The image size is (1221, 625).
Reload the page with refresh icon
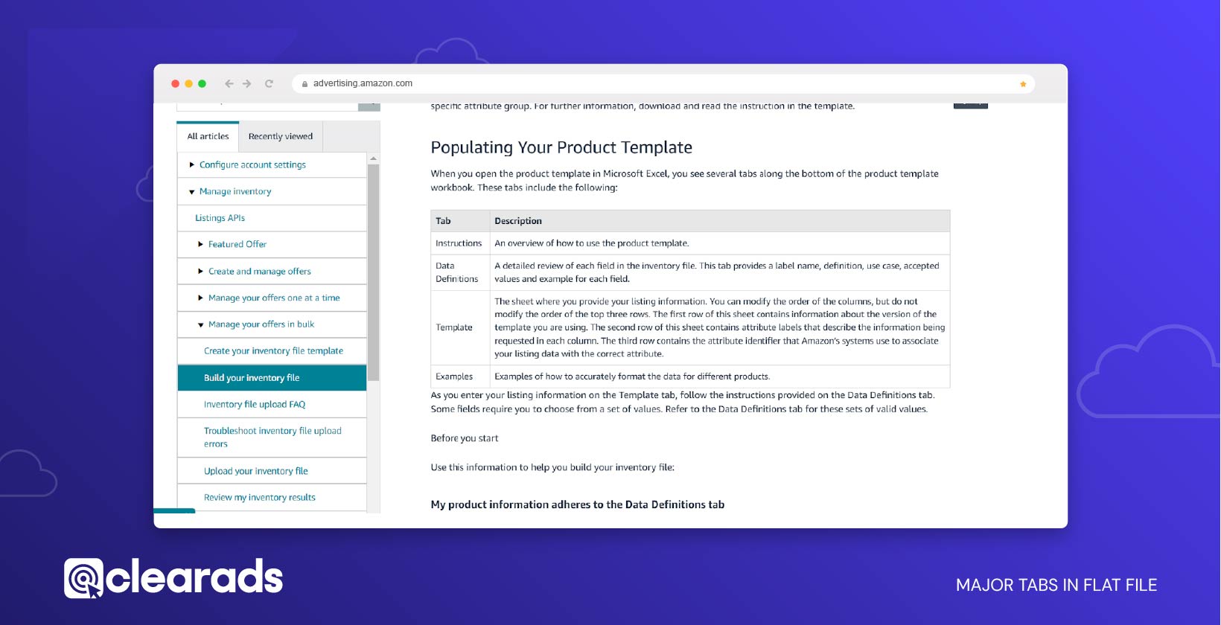click(x=269, y=83)
